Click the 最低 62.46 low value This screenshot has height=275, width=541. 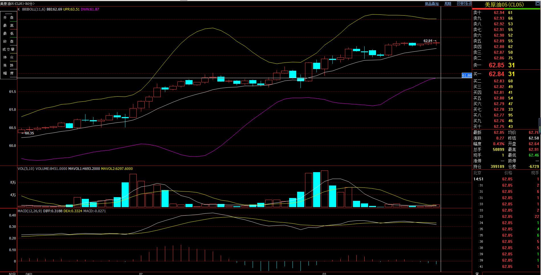(534, 155)
